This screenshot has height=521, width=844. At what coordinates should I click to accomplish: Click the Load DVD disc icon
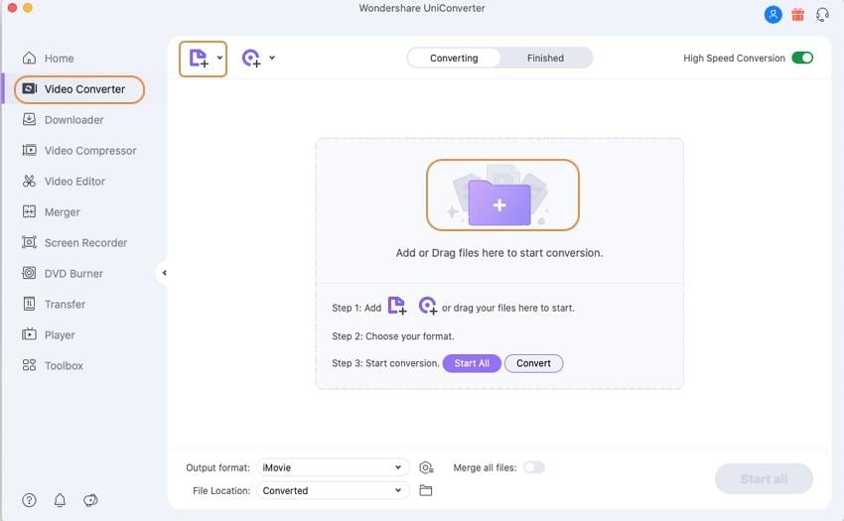pos(251,59)
